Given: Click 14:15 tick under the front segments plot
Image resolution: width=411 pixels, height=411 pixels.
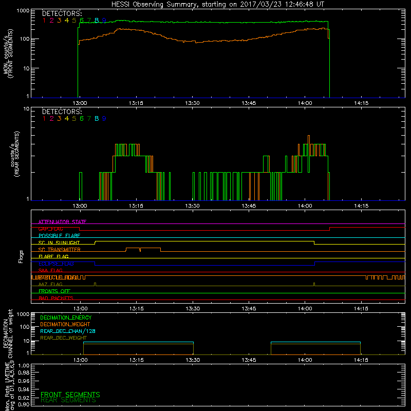Looking at the screenshot, I should click(361, 103).
